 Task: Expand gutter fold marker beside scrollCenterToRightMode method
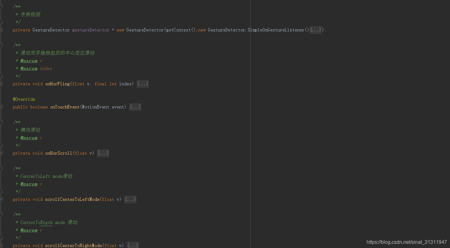click(1, 246)
